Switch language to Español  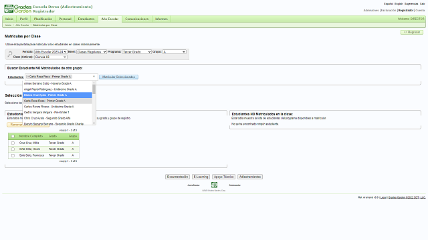click(389, 4)
